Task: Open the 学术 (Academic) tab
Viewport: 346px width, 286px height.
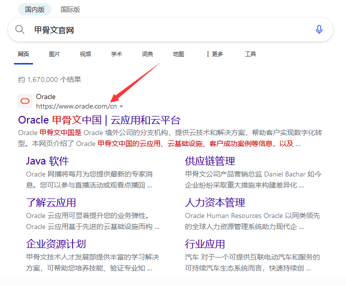Action: pyautogui.click(x=116, y=54)
